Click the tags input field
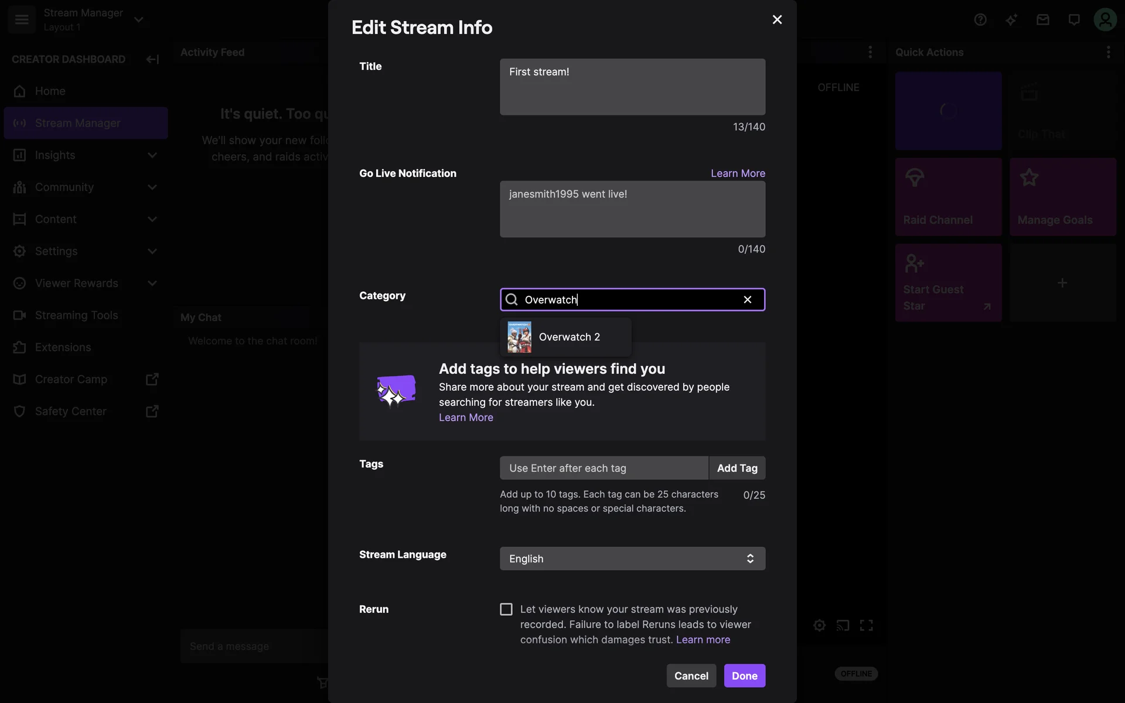The height and width of the screenshot is (703, 1125). tap(604, 468)
